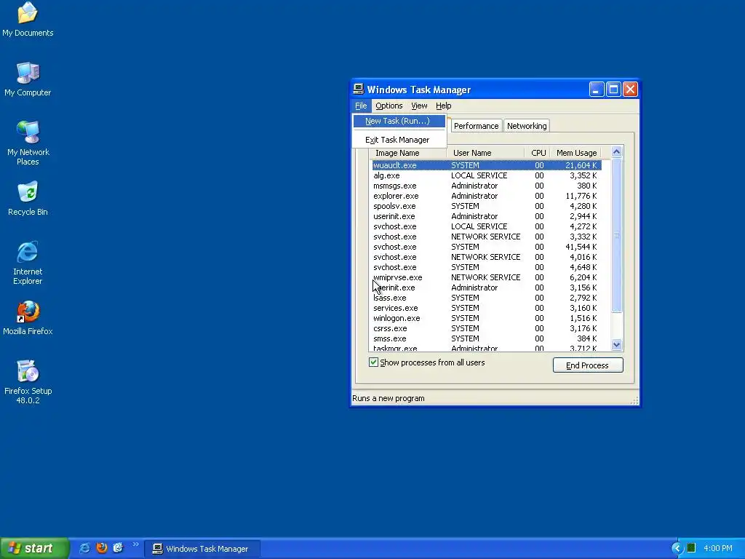Click process list scroll up arrow

[x=617, y=152]
